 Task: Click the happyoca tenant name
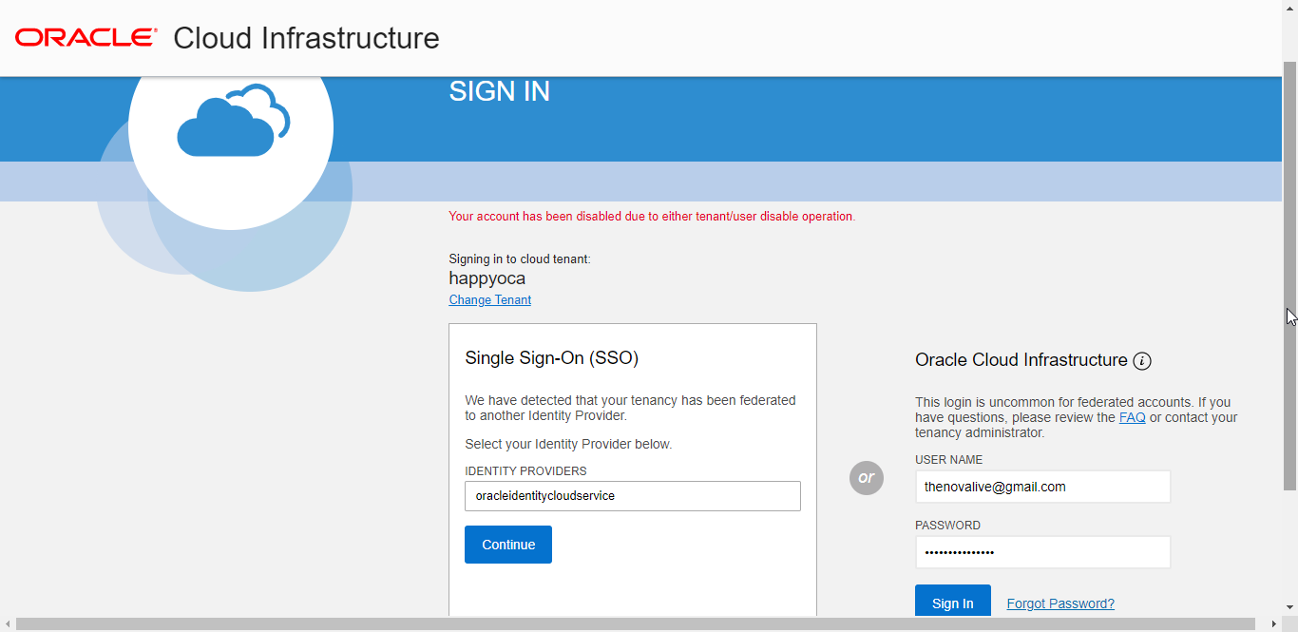(x=487, y=278)
